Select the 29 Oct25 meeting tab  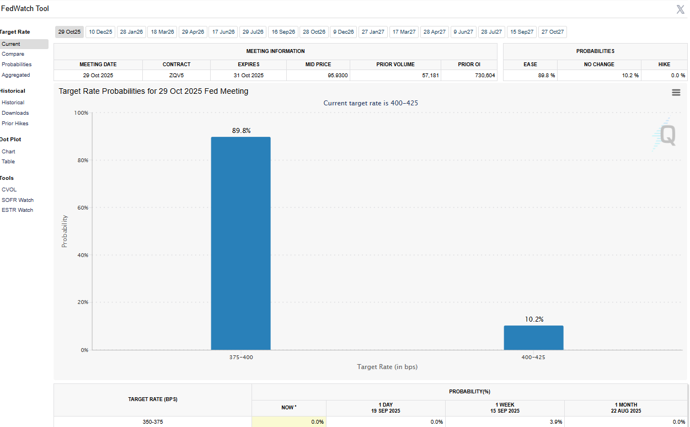(69, 32)
